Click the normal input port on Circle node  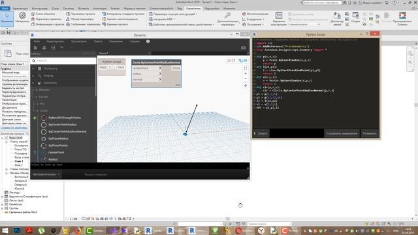[147, 80]
